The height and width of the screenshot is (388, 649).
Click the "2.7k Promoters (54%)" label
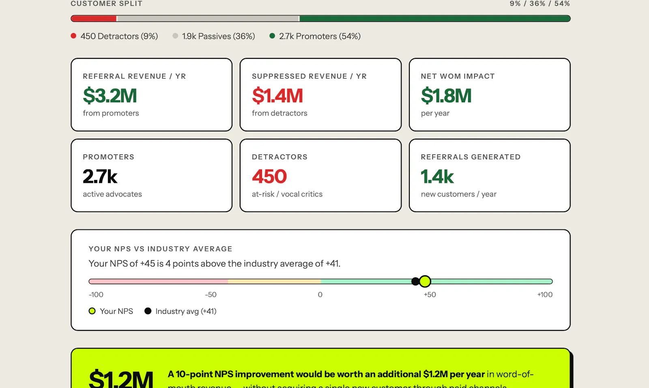tap(320, 36)
